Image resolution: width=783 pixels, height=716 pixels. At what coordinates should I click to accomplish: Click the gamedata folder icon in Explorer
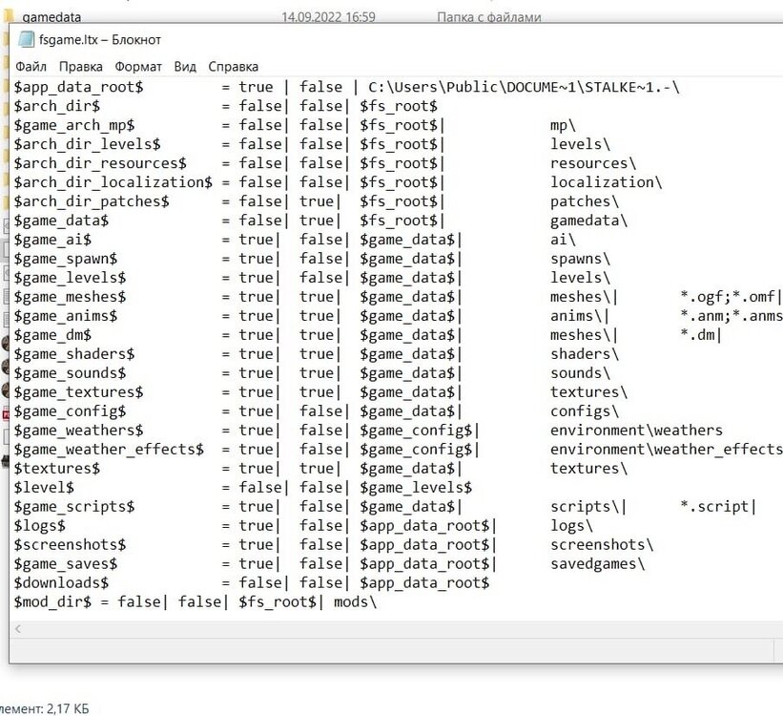click(9, 16)
